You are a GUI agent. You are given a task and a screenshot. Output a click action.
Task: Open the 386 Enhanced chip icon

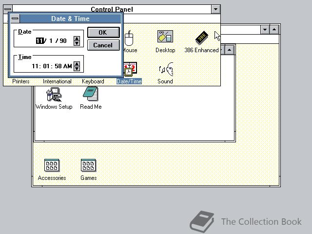click(x=201, y=38)
